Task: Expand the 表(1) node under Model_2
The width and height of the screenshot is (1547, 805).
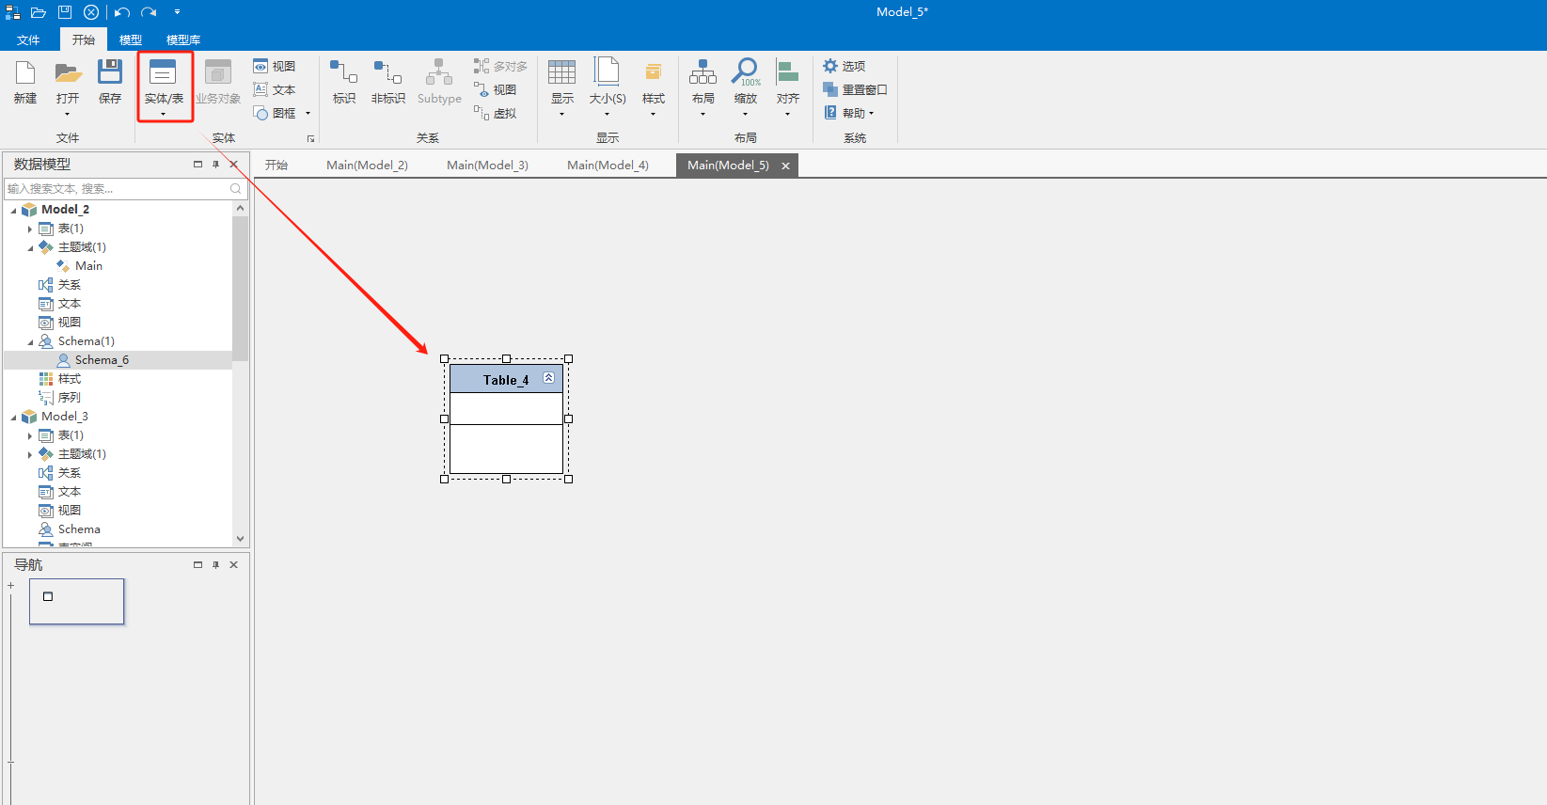Action: [x=30, y=229]
